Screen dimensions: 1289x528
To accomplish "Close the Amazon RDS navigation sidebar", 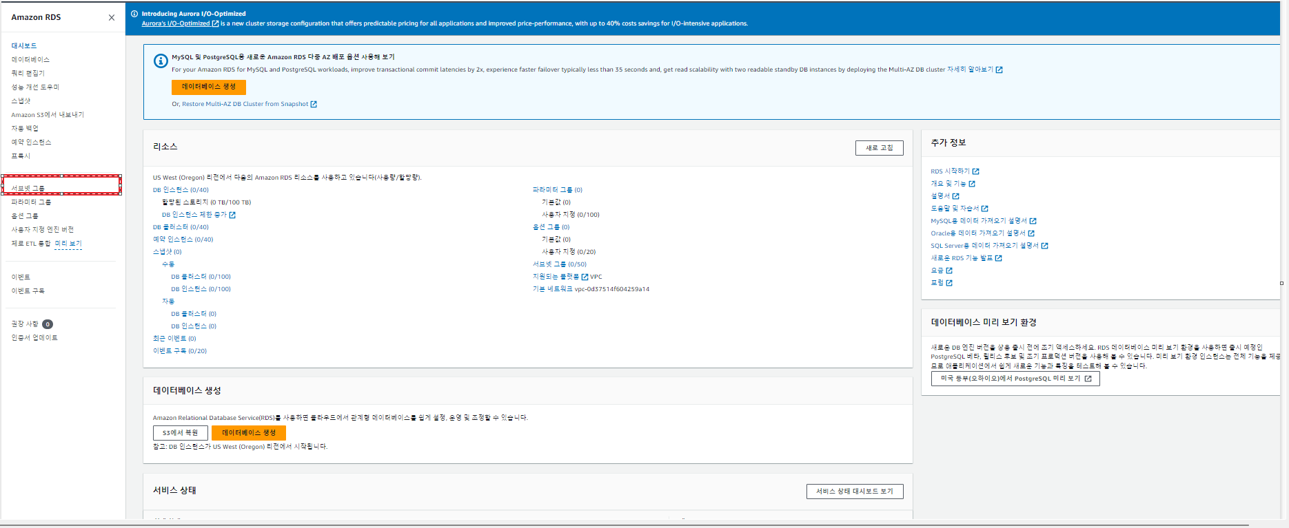I will click(x=112, y=18).
